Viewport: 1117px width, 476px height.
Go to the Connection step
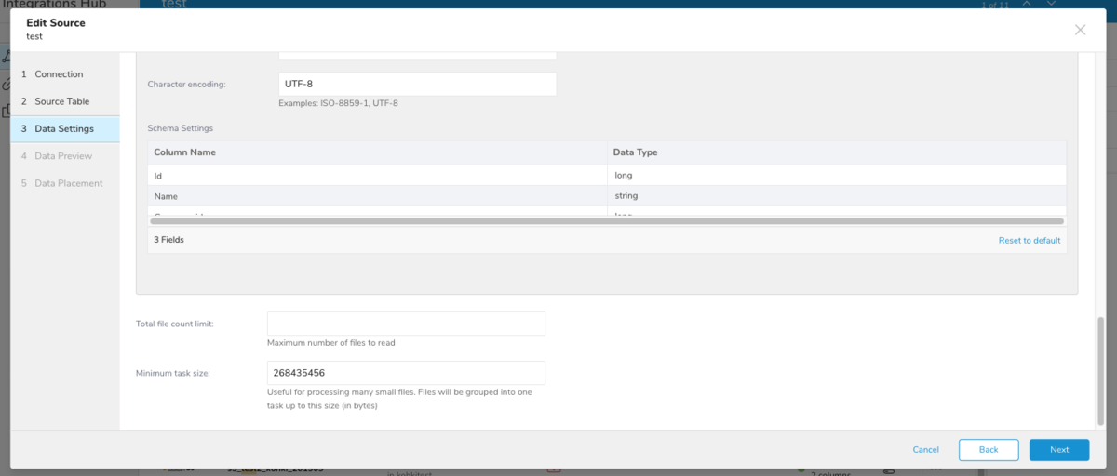(59, 74)
